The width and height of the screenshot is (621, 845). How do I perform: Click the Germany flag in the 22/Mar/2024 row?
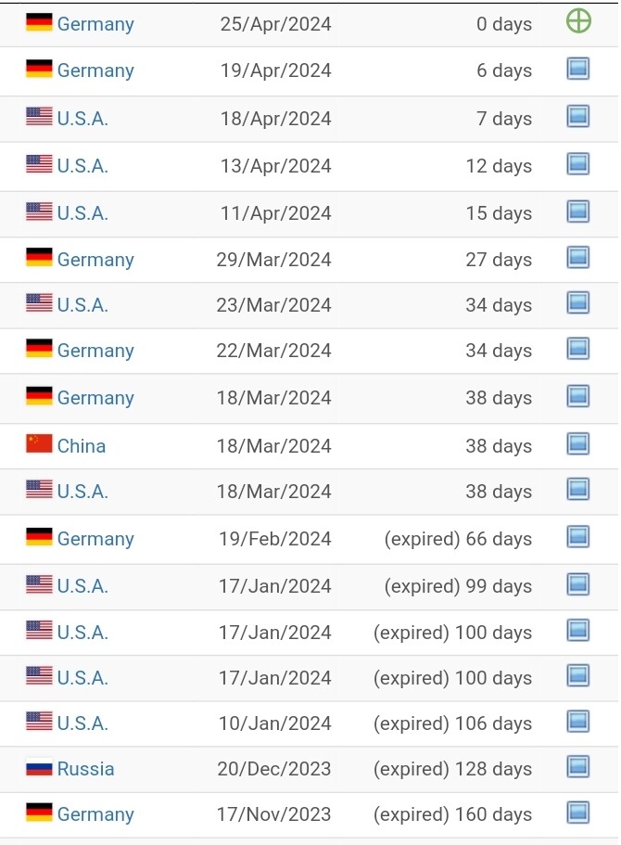click(x=39, y=348)
